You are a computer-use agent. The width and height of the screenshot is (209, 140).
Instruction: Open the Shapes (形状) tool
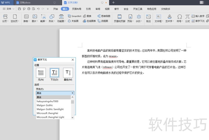click(x=52, y=18)
